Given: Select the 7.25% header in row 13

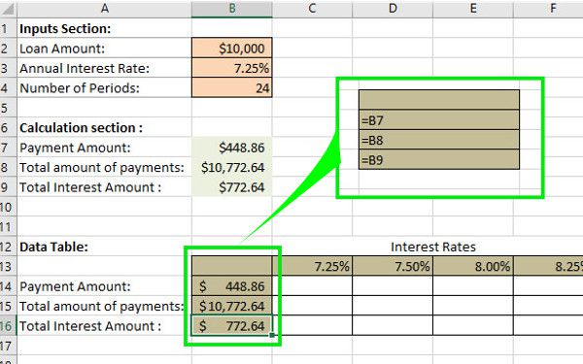Looking at the screenshot, I should (x=312, y=266).
